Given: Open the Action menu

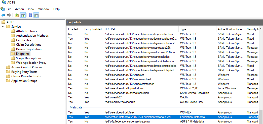Looking at the screenshot, I should tap(19, 9).
